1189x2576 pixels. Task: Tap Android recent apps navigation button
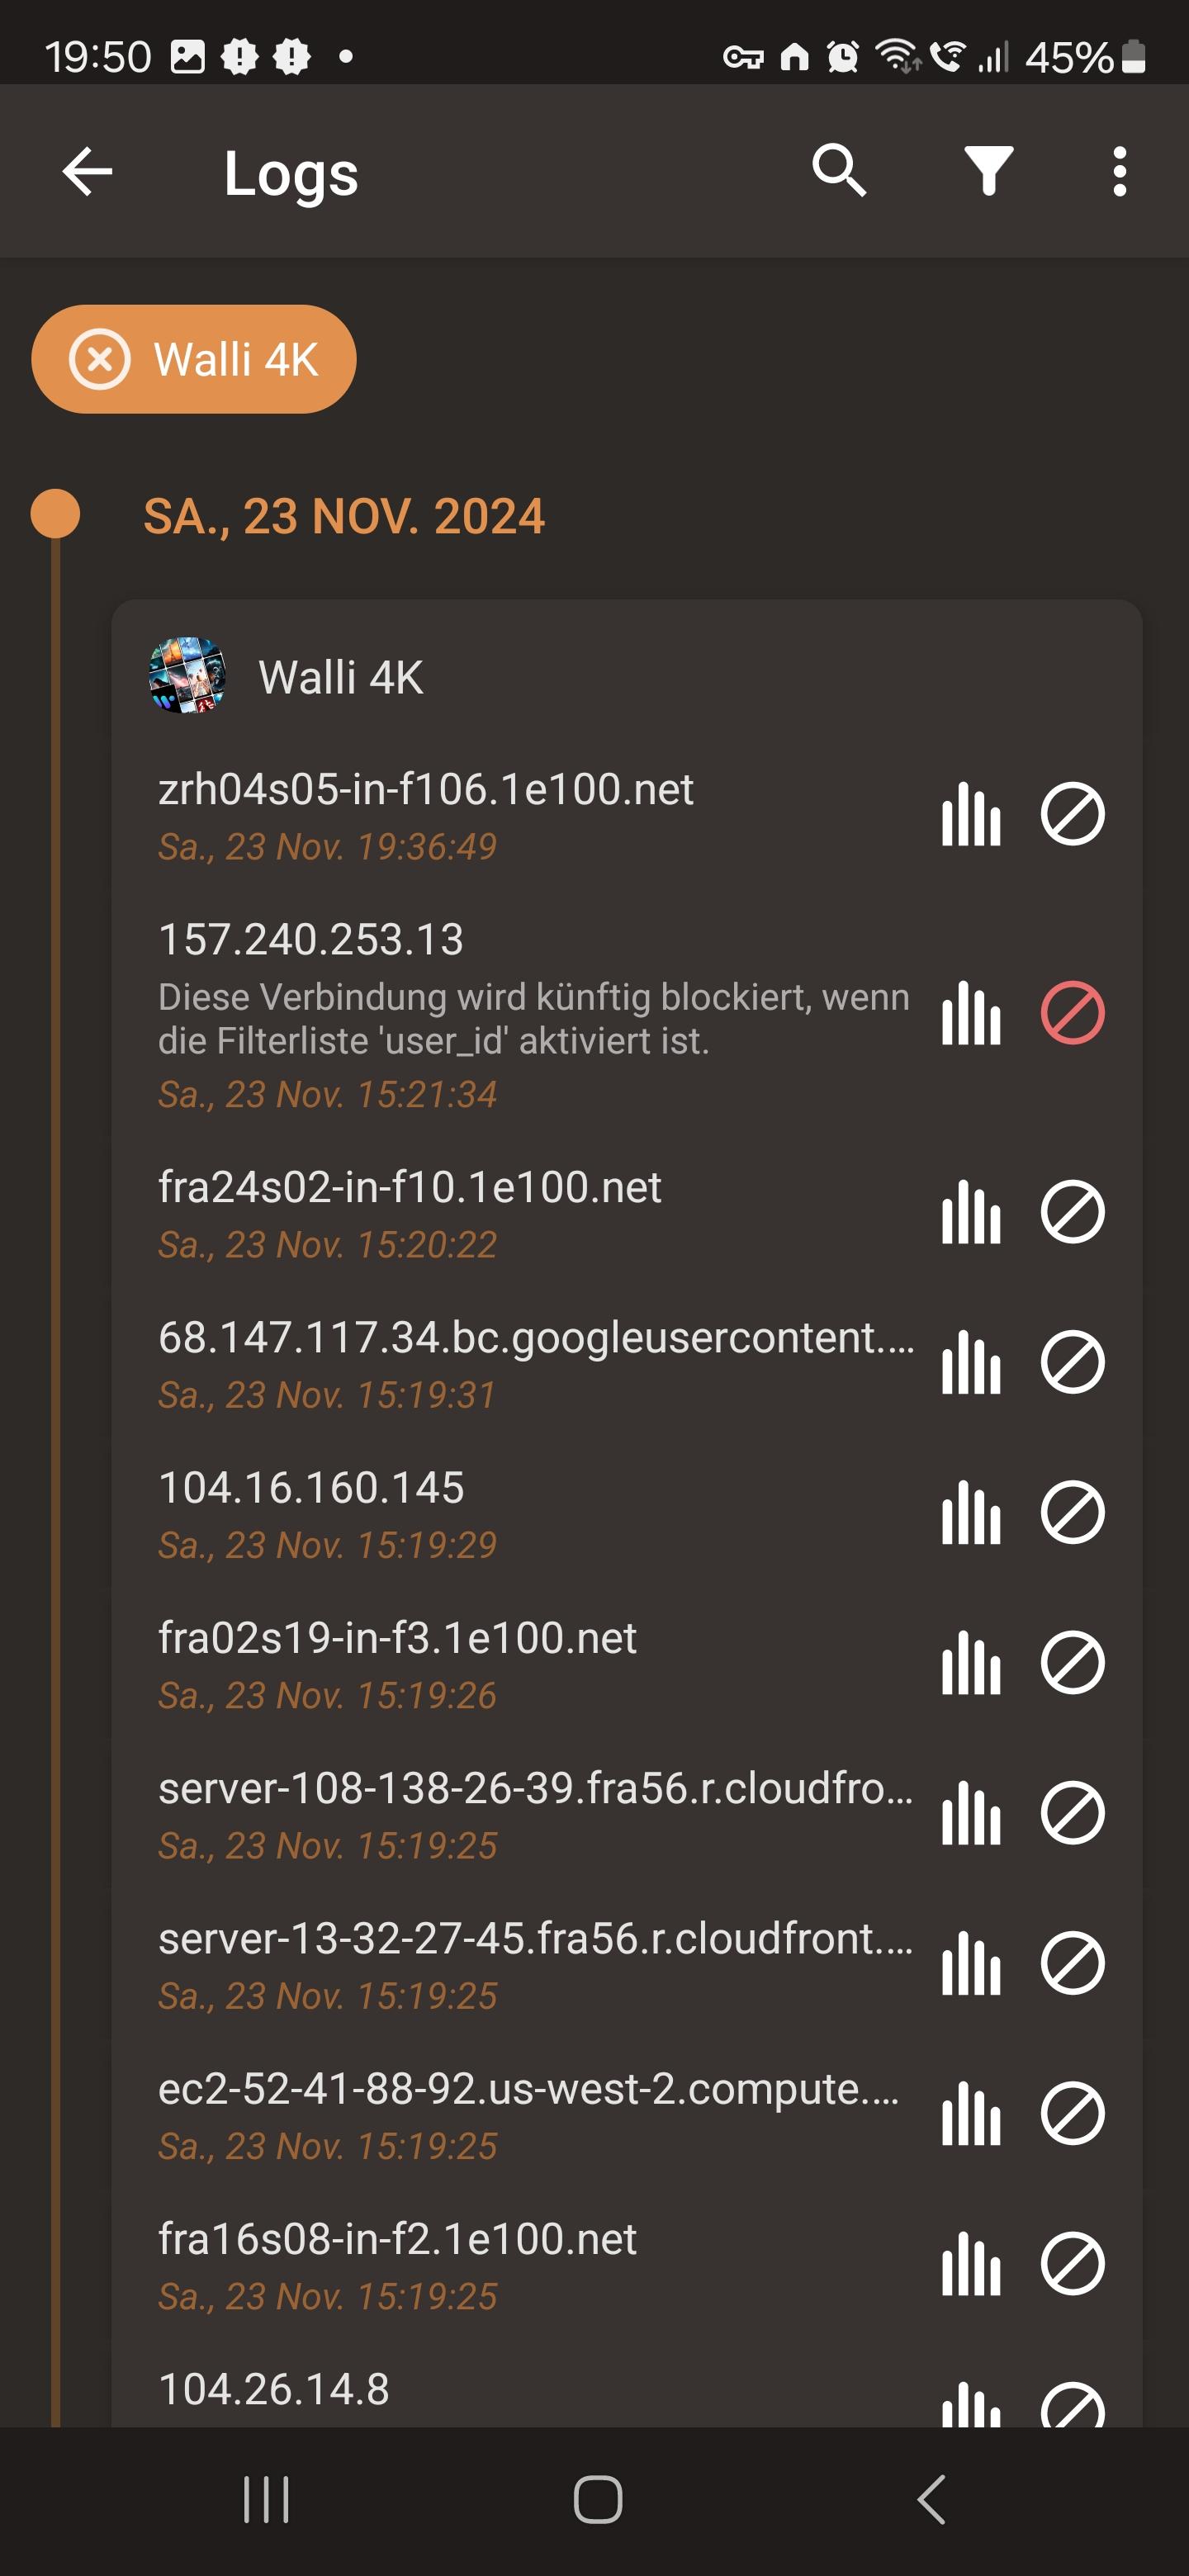pyautogui.click(x=266, y=2500)
